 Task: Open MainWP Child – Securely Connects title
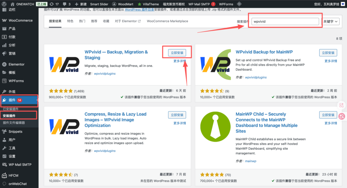pyautogui.click(x=266, y=123)
